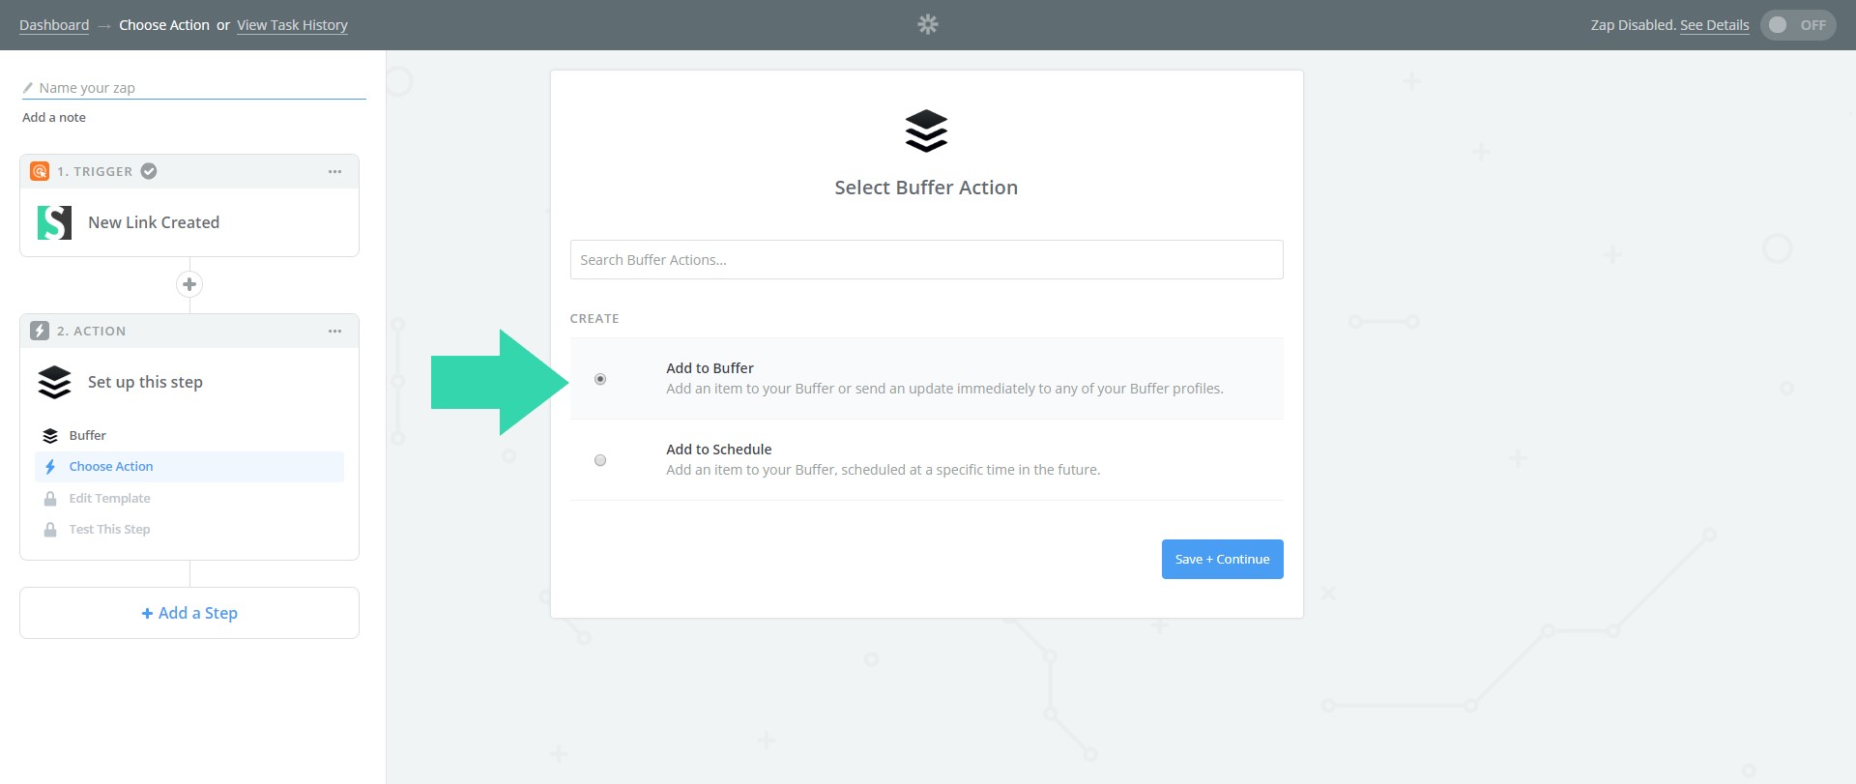The height and width of the screenshot is (784, 1856).
Task: Click the Add a Step button
Action: 189,613
